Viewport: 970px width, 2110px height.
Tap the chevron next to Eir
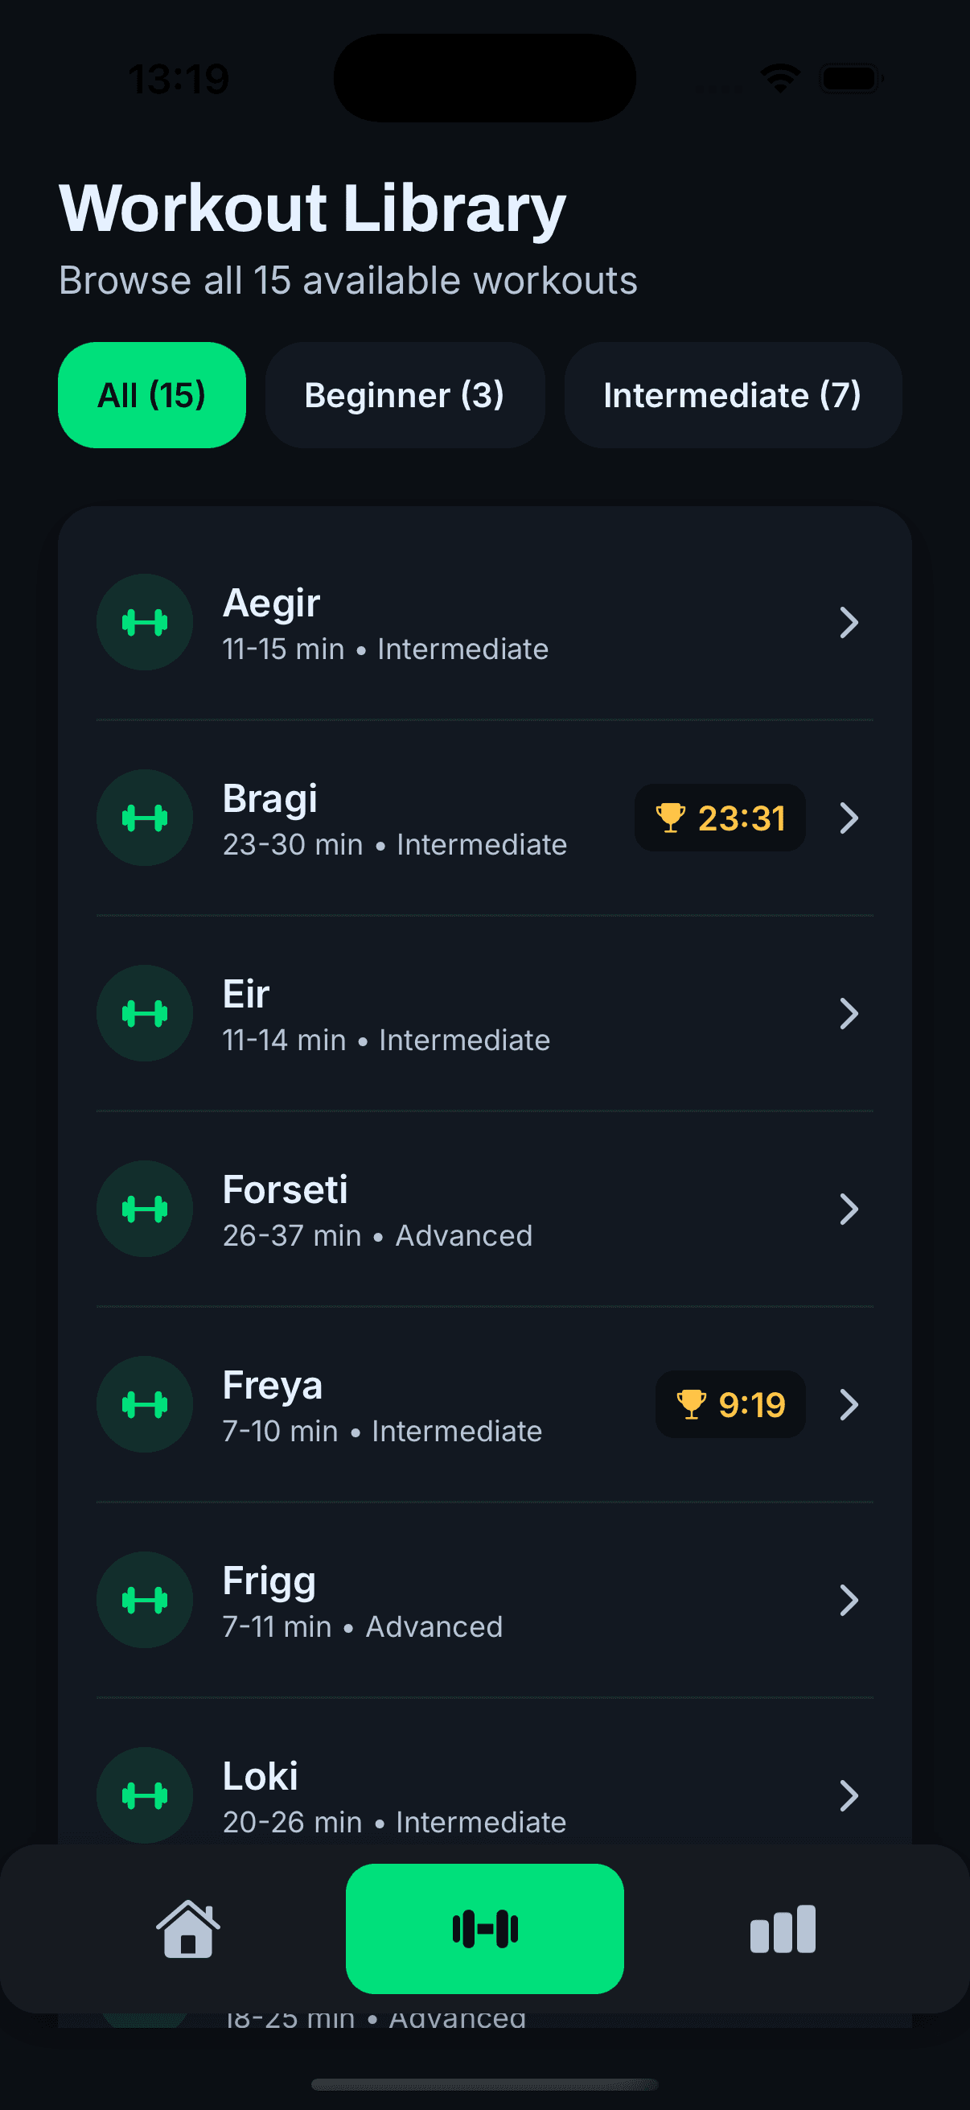tap(849, 1013)
